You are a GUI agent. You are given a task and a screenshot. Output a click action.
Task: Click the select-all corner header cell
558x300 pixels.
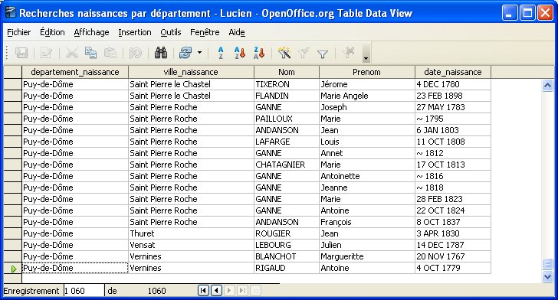(x=13, y=72)
